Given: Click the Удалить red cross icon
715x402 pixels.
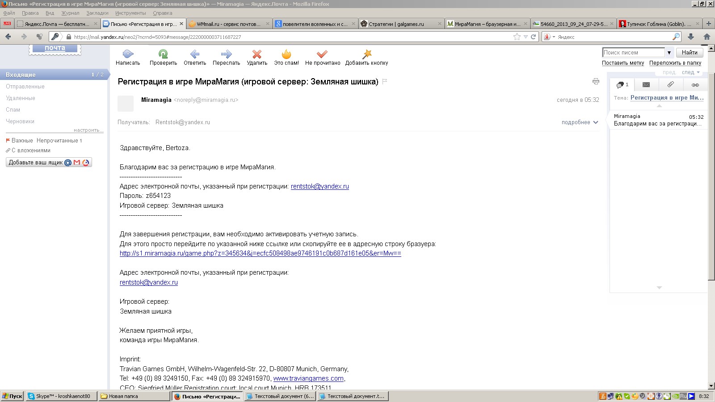Looking at the screenshot, I should pos(257,54).
